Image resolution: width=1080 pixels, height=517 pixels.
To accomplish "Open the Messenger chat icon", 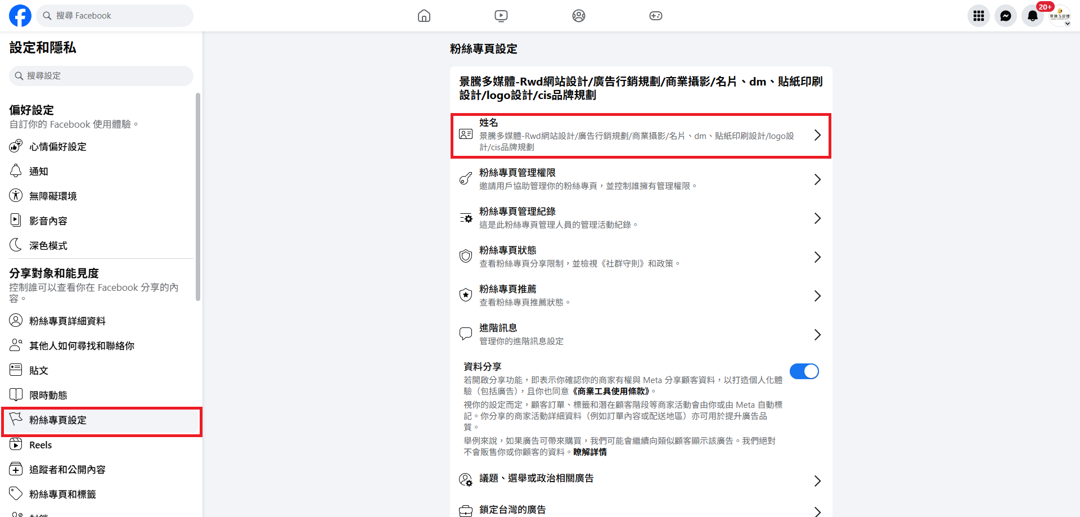I will 1005,16.
